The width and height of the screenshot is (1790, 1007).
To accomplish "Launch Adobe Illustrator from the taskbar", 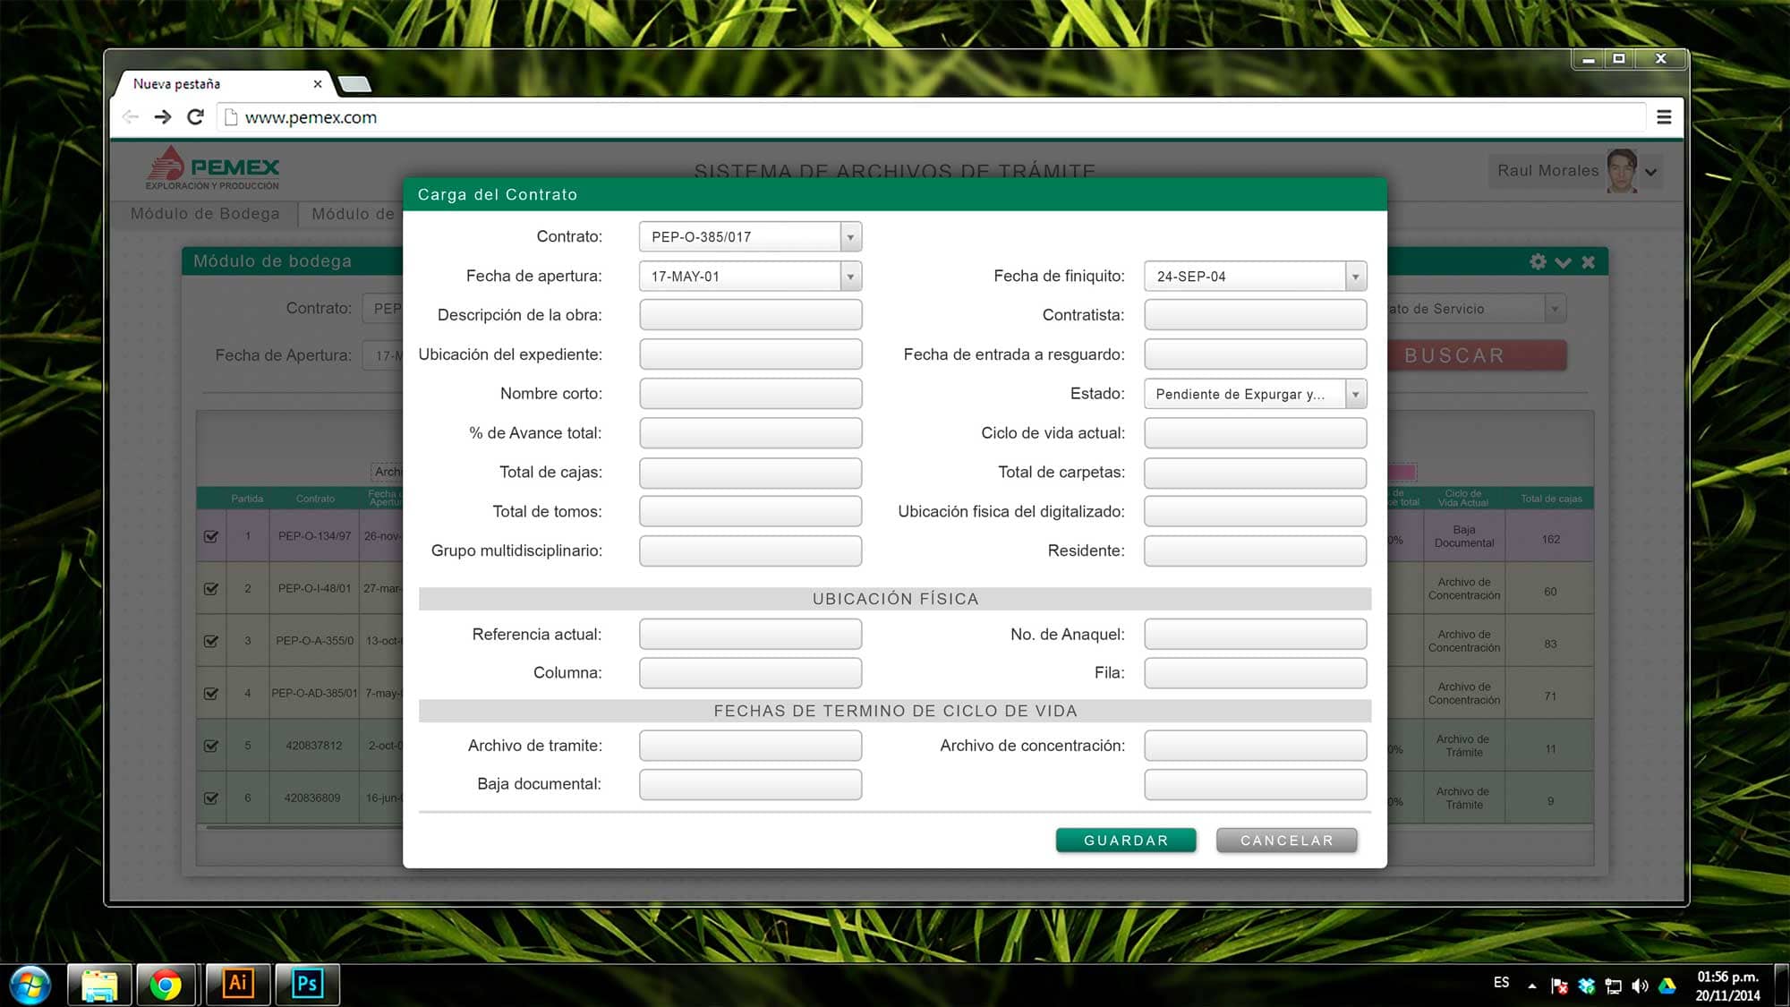I will coord(238,984).
